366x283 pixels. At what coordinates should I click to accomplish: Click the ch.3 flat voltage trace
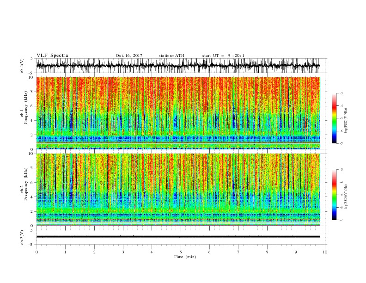(x=178, y=237)
